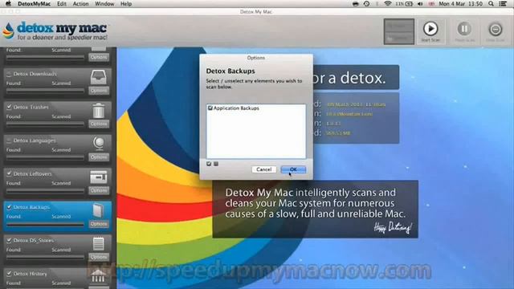The image size is (514, 289).
Task: Open the Action menu
Action: click(x=80, y=4)
